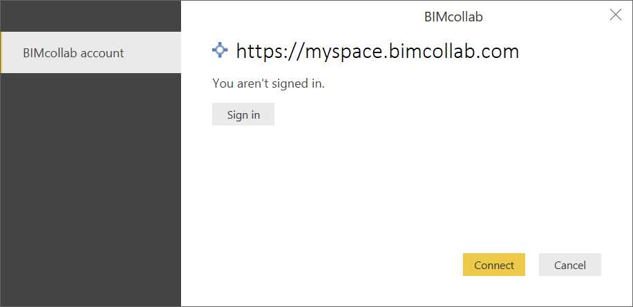Click the yellow Connect button
Screen dimensions: 633x307
(x=493, y=265)
